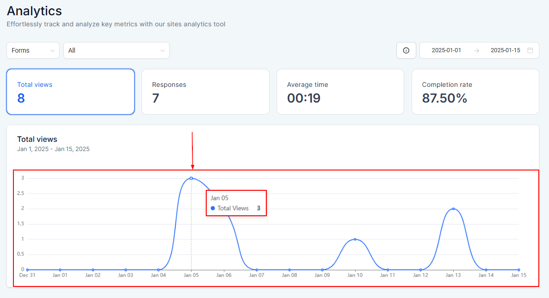549x298 pixels.
Task: Edit the end date 2025-01-15 field
Action: [505, 50]
